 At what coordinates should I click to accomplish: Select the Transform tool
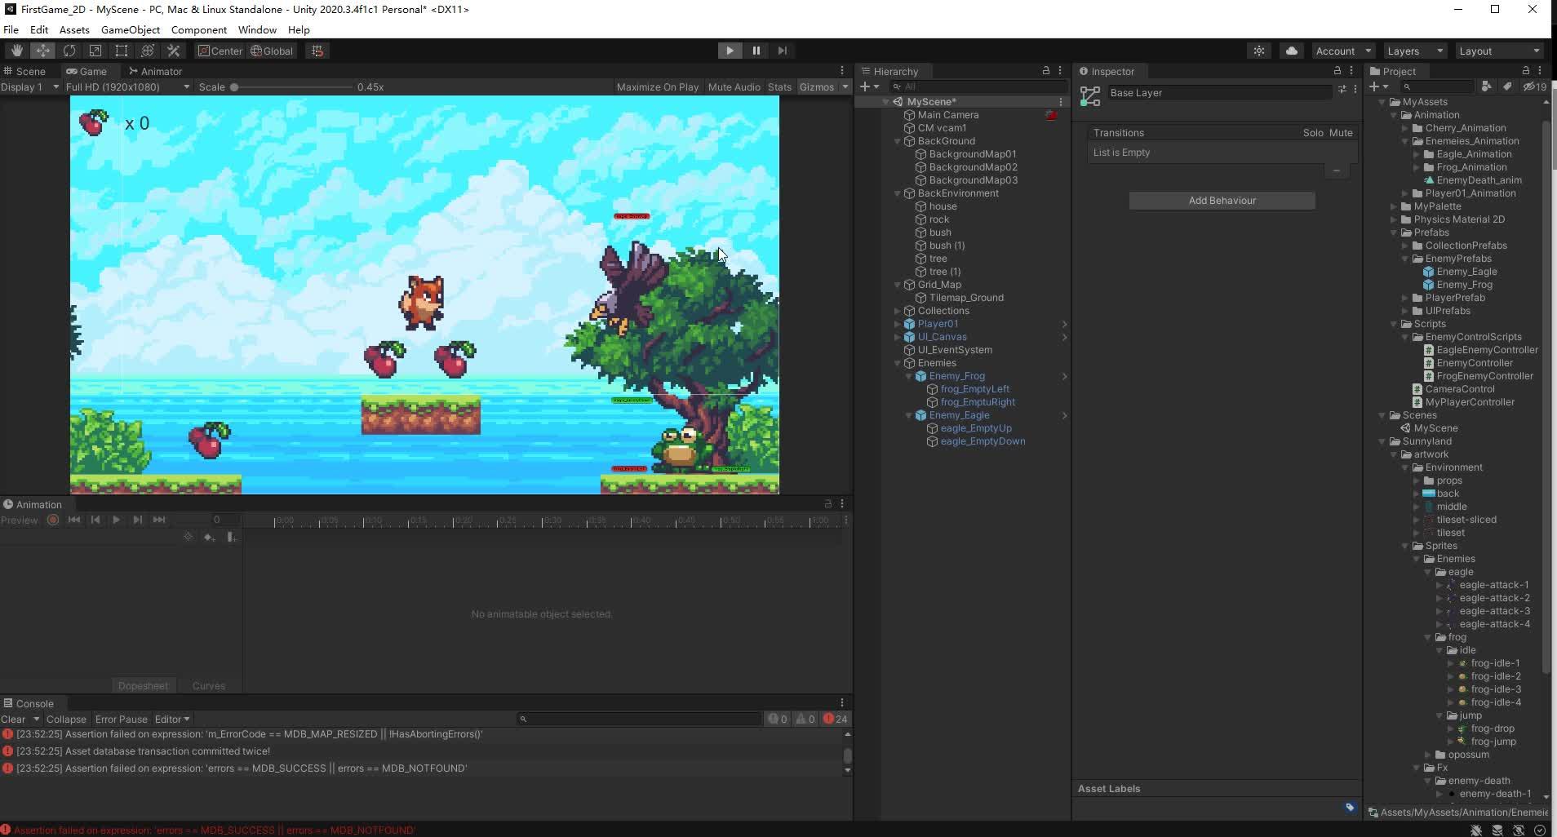click(x=148, y=51)
